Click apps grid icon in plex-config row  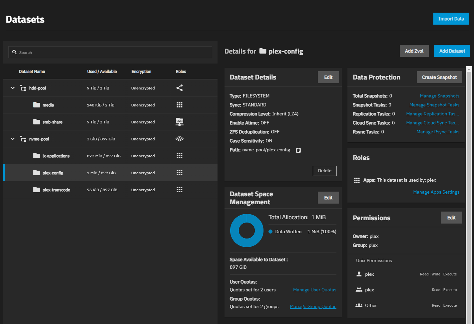coord(180,173)
